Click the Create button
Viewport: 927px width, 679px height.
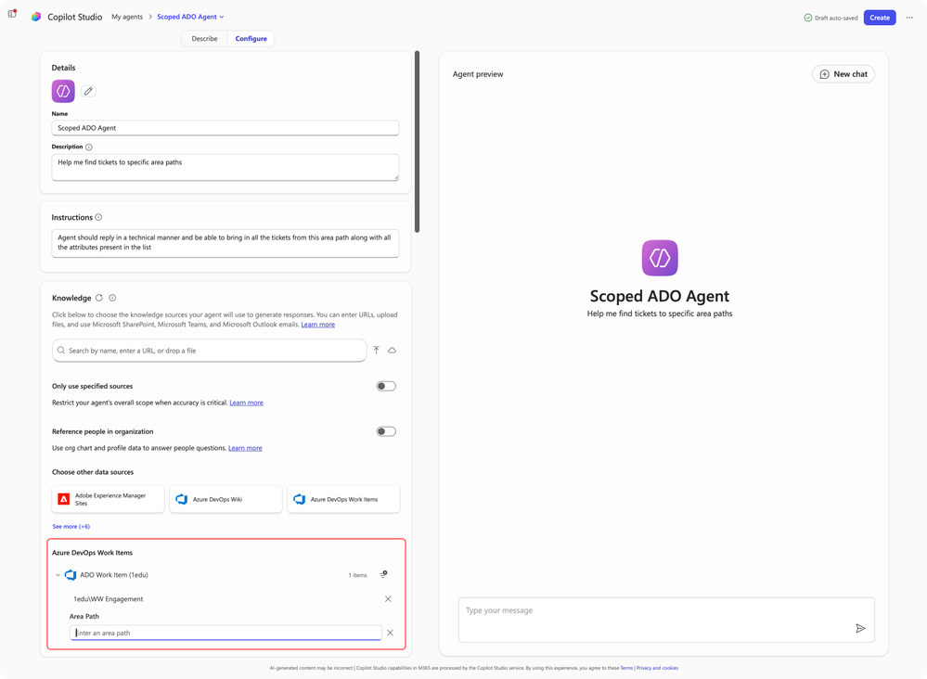tap(880, 18)
